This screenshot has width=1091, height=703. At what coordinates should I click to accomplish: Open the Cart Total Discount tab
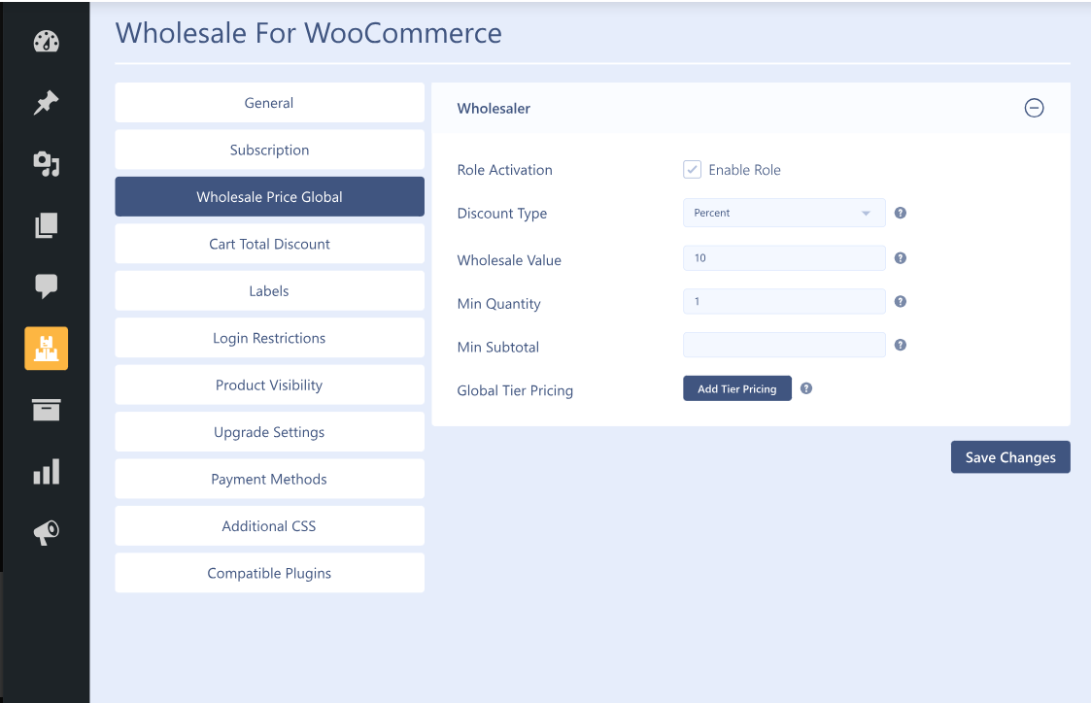tap(269, 244)
